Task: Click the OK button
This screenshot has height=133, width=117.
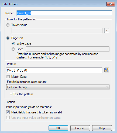Action: click(58, 128)
